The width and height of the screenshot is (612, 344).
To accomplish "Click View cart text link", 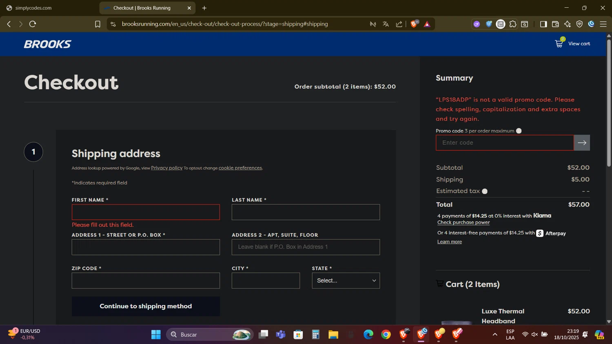I will tap(579, 44).
